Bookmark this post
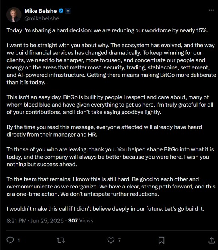Viewport: 218px width, 250px height. click(x=161, y=240)
